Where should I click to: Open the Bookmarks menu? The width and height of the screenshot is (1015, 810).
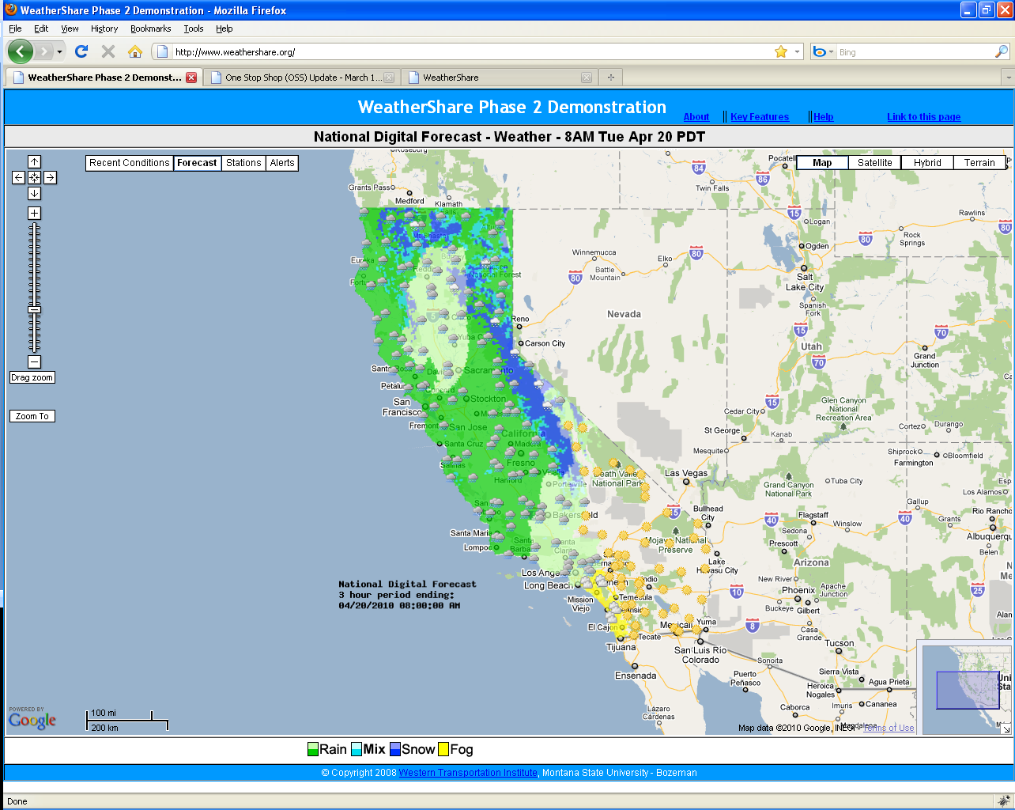(150, 28)
